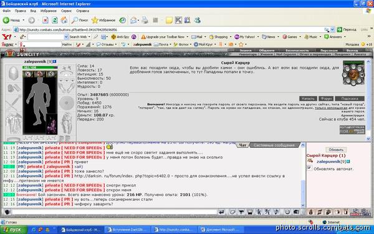This screenshot has width=374, height=234.
Task: Click the Яндекс logo in Yandex toolbar
Action: (x=7, y=44)
